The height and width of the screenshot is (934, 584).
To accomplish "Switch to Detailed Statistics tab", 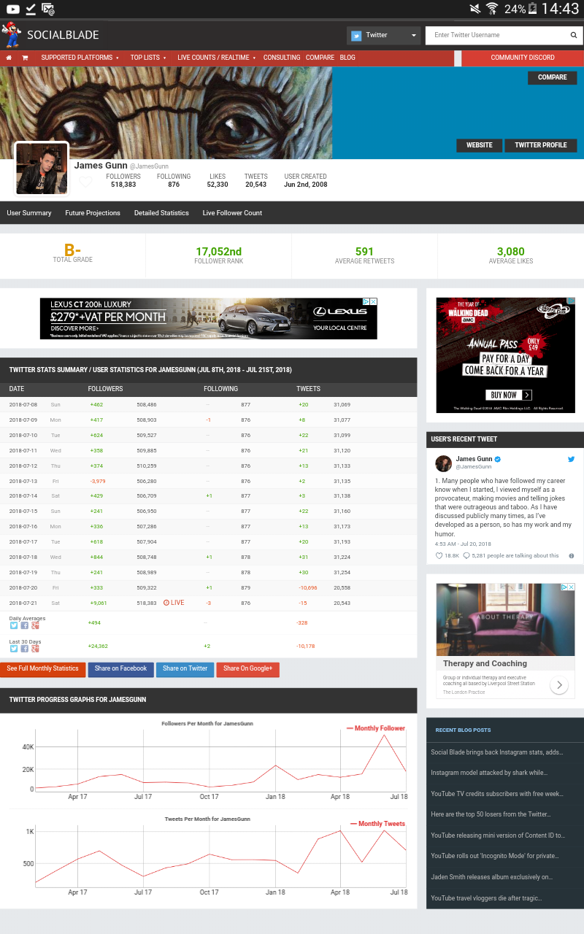I will 161,213.
